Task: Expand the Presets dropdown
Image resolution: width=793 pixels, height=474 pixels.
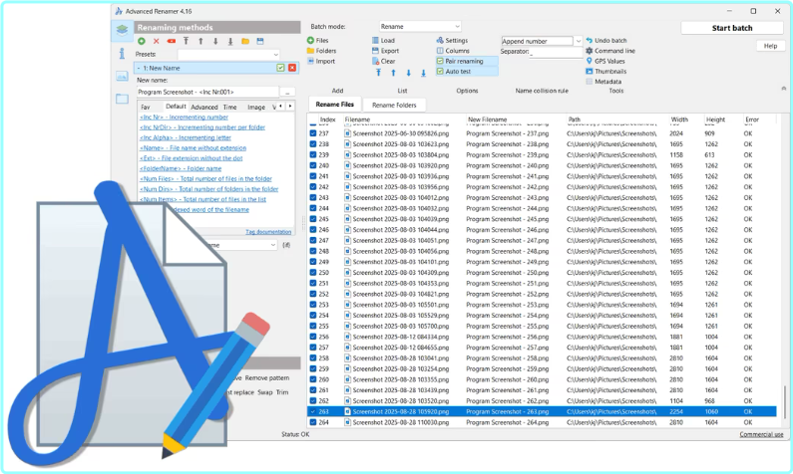Action: [x=219, y=54]
